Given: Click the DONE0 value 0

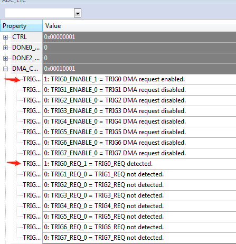Looking at the screenshot, I should pos(46,48).
